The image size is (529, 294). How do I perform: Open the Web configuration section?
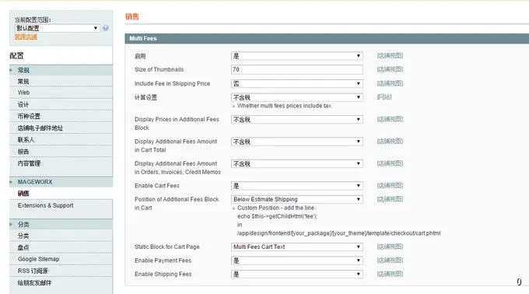click(61, 93)
